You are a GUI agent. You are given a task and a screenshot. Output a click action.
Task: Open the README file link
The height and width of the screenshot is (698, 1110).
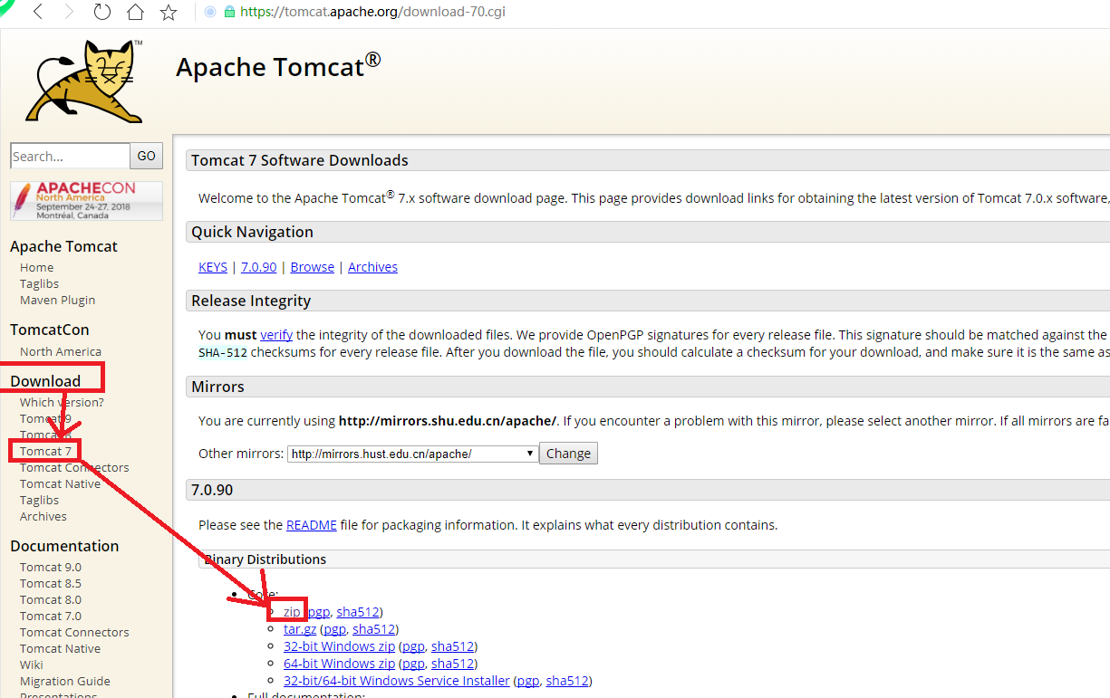pos(312,525)
